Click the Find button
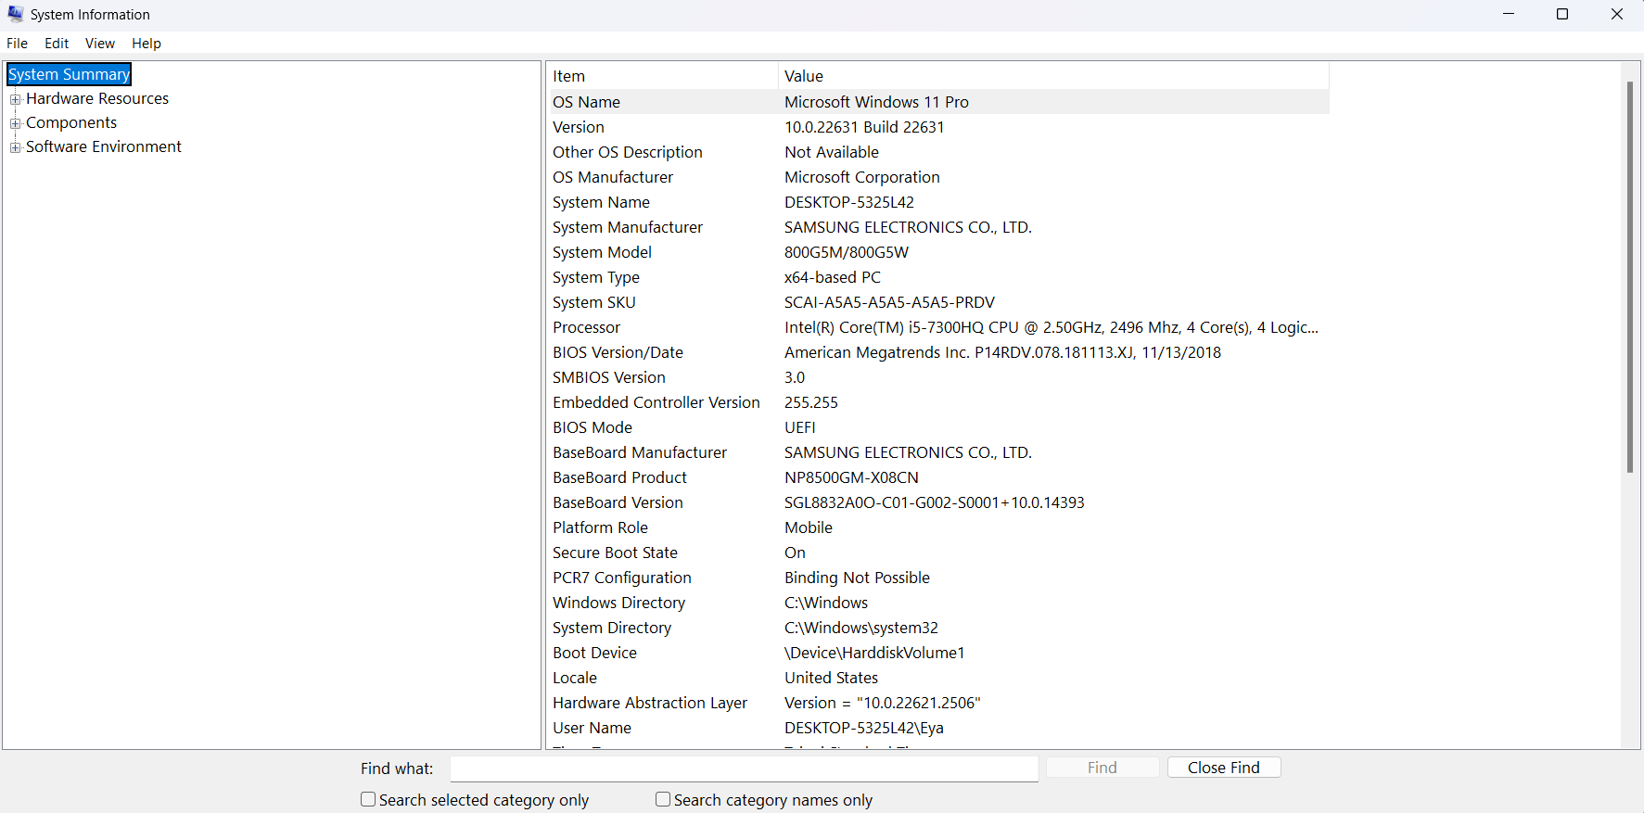Screen dimensions: 1644x813 click(x=1102, y=768)
